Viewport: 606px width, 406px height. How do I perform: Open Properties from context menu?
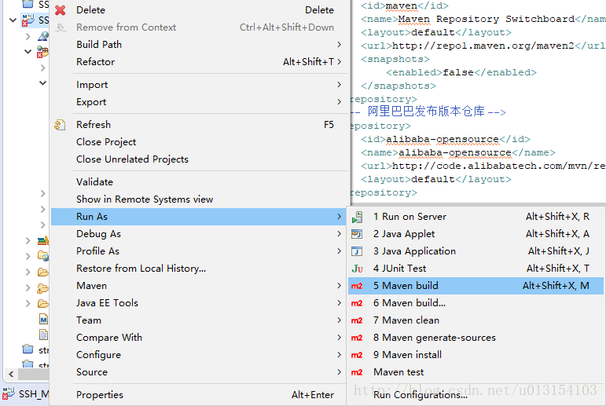[x=200, y=395]
